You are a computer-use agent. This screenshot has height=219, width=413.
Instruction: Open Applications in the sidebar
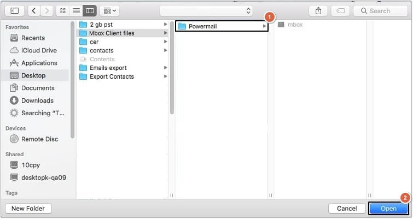coord(36,63)
